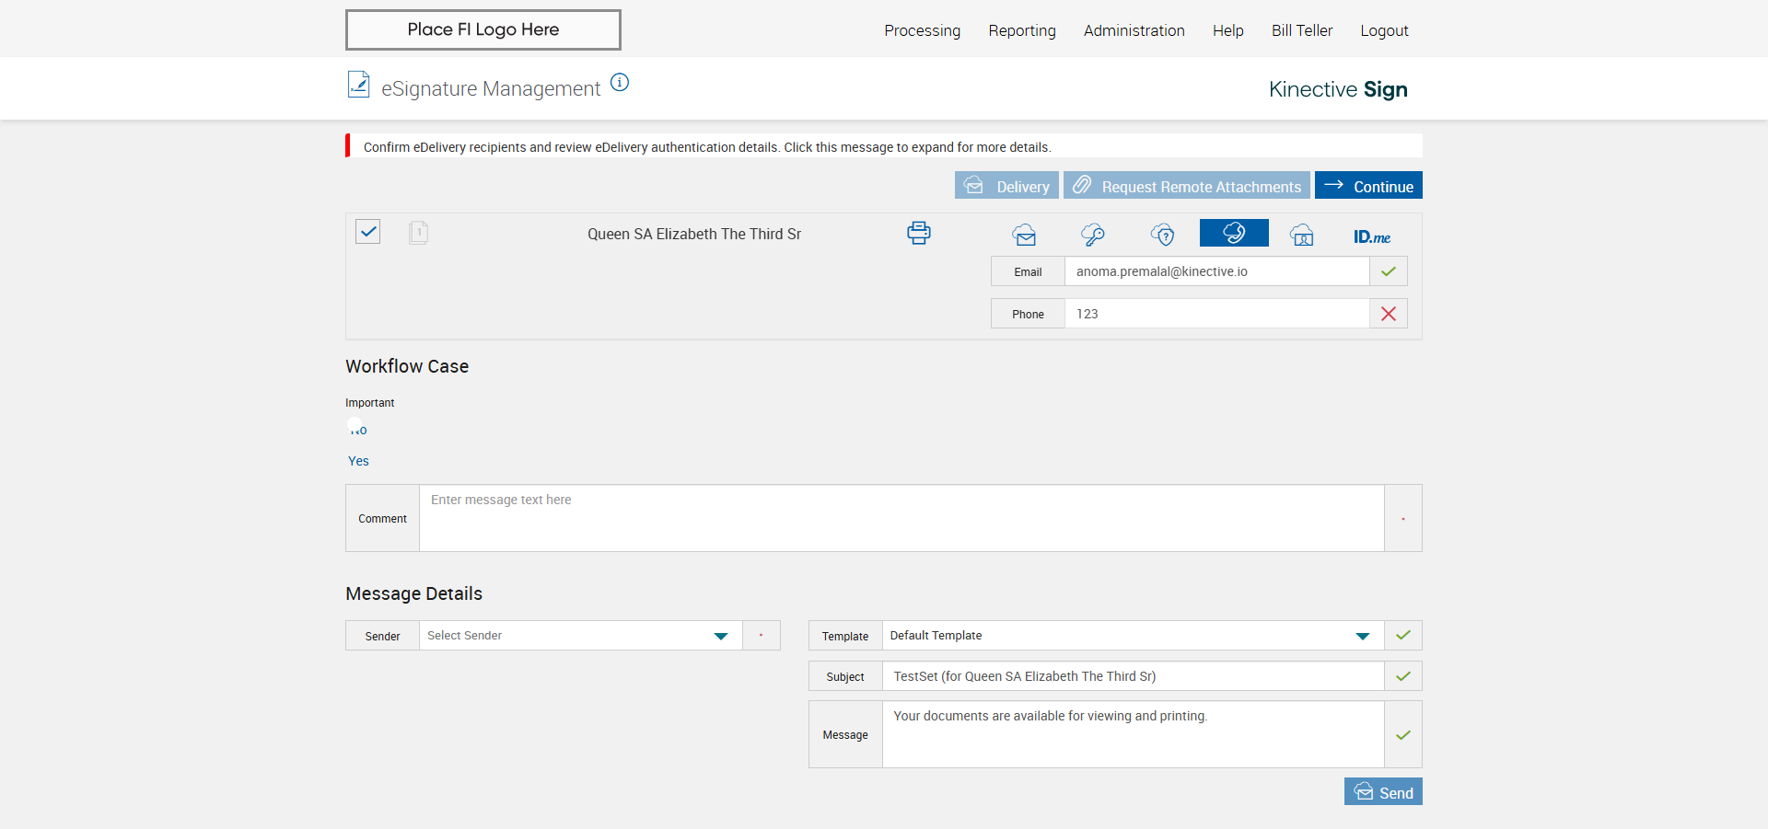Select the cloud ID photo authentication icon
This screenshot has width=1768, height=829.
pos(1302,236)
